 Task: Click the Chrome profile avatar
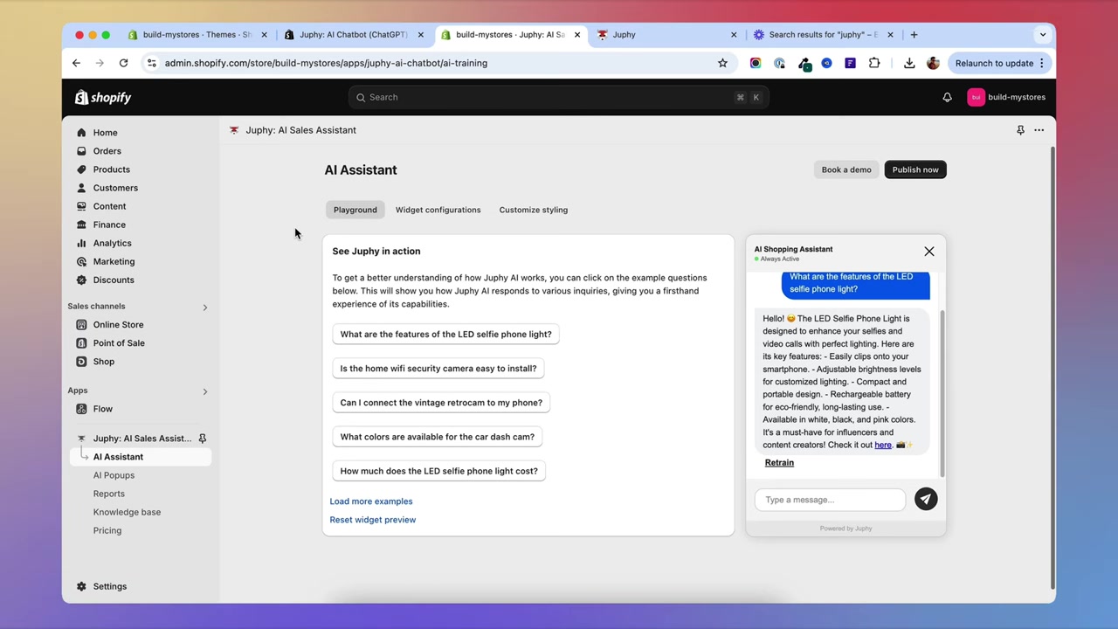point(933,63)
